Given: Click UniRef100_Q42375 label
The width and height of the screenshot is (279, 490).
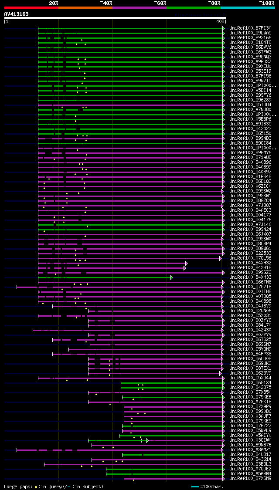Looking at the screenshot, I should (250, 388).
